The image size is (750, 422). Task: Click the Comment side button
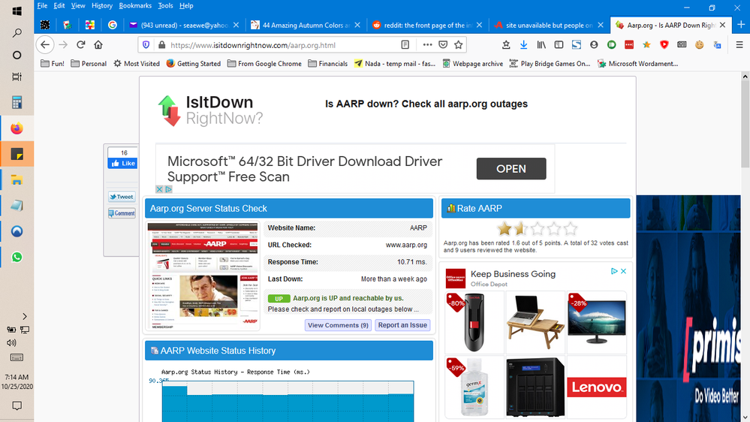(122, 213)
